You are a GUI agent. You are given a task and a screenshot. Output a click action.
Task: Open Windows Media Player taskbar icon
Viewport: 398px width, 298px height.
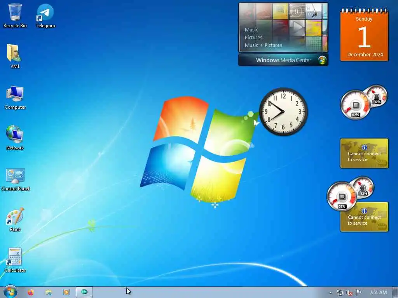point(66,292)
